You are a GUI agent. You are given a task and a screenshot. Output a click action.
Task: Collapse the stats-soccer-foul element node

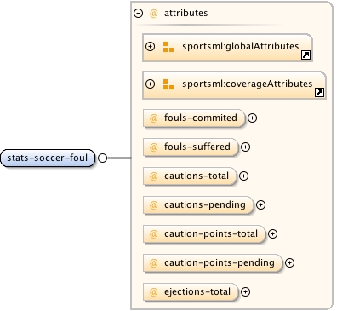(102, 158)
